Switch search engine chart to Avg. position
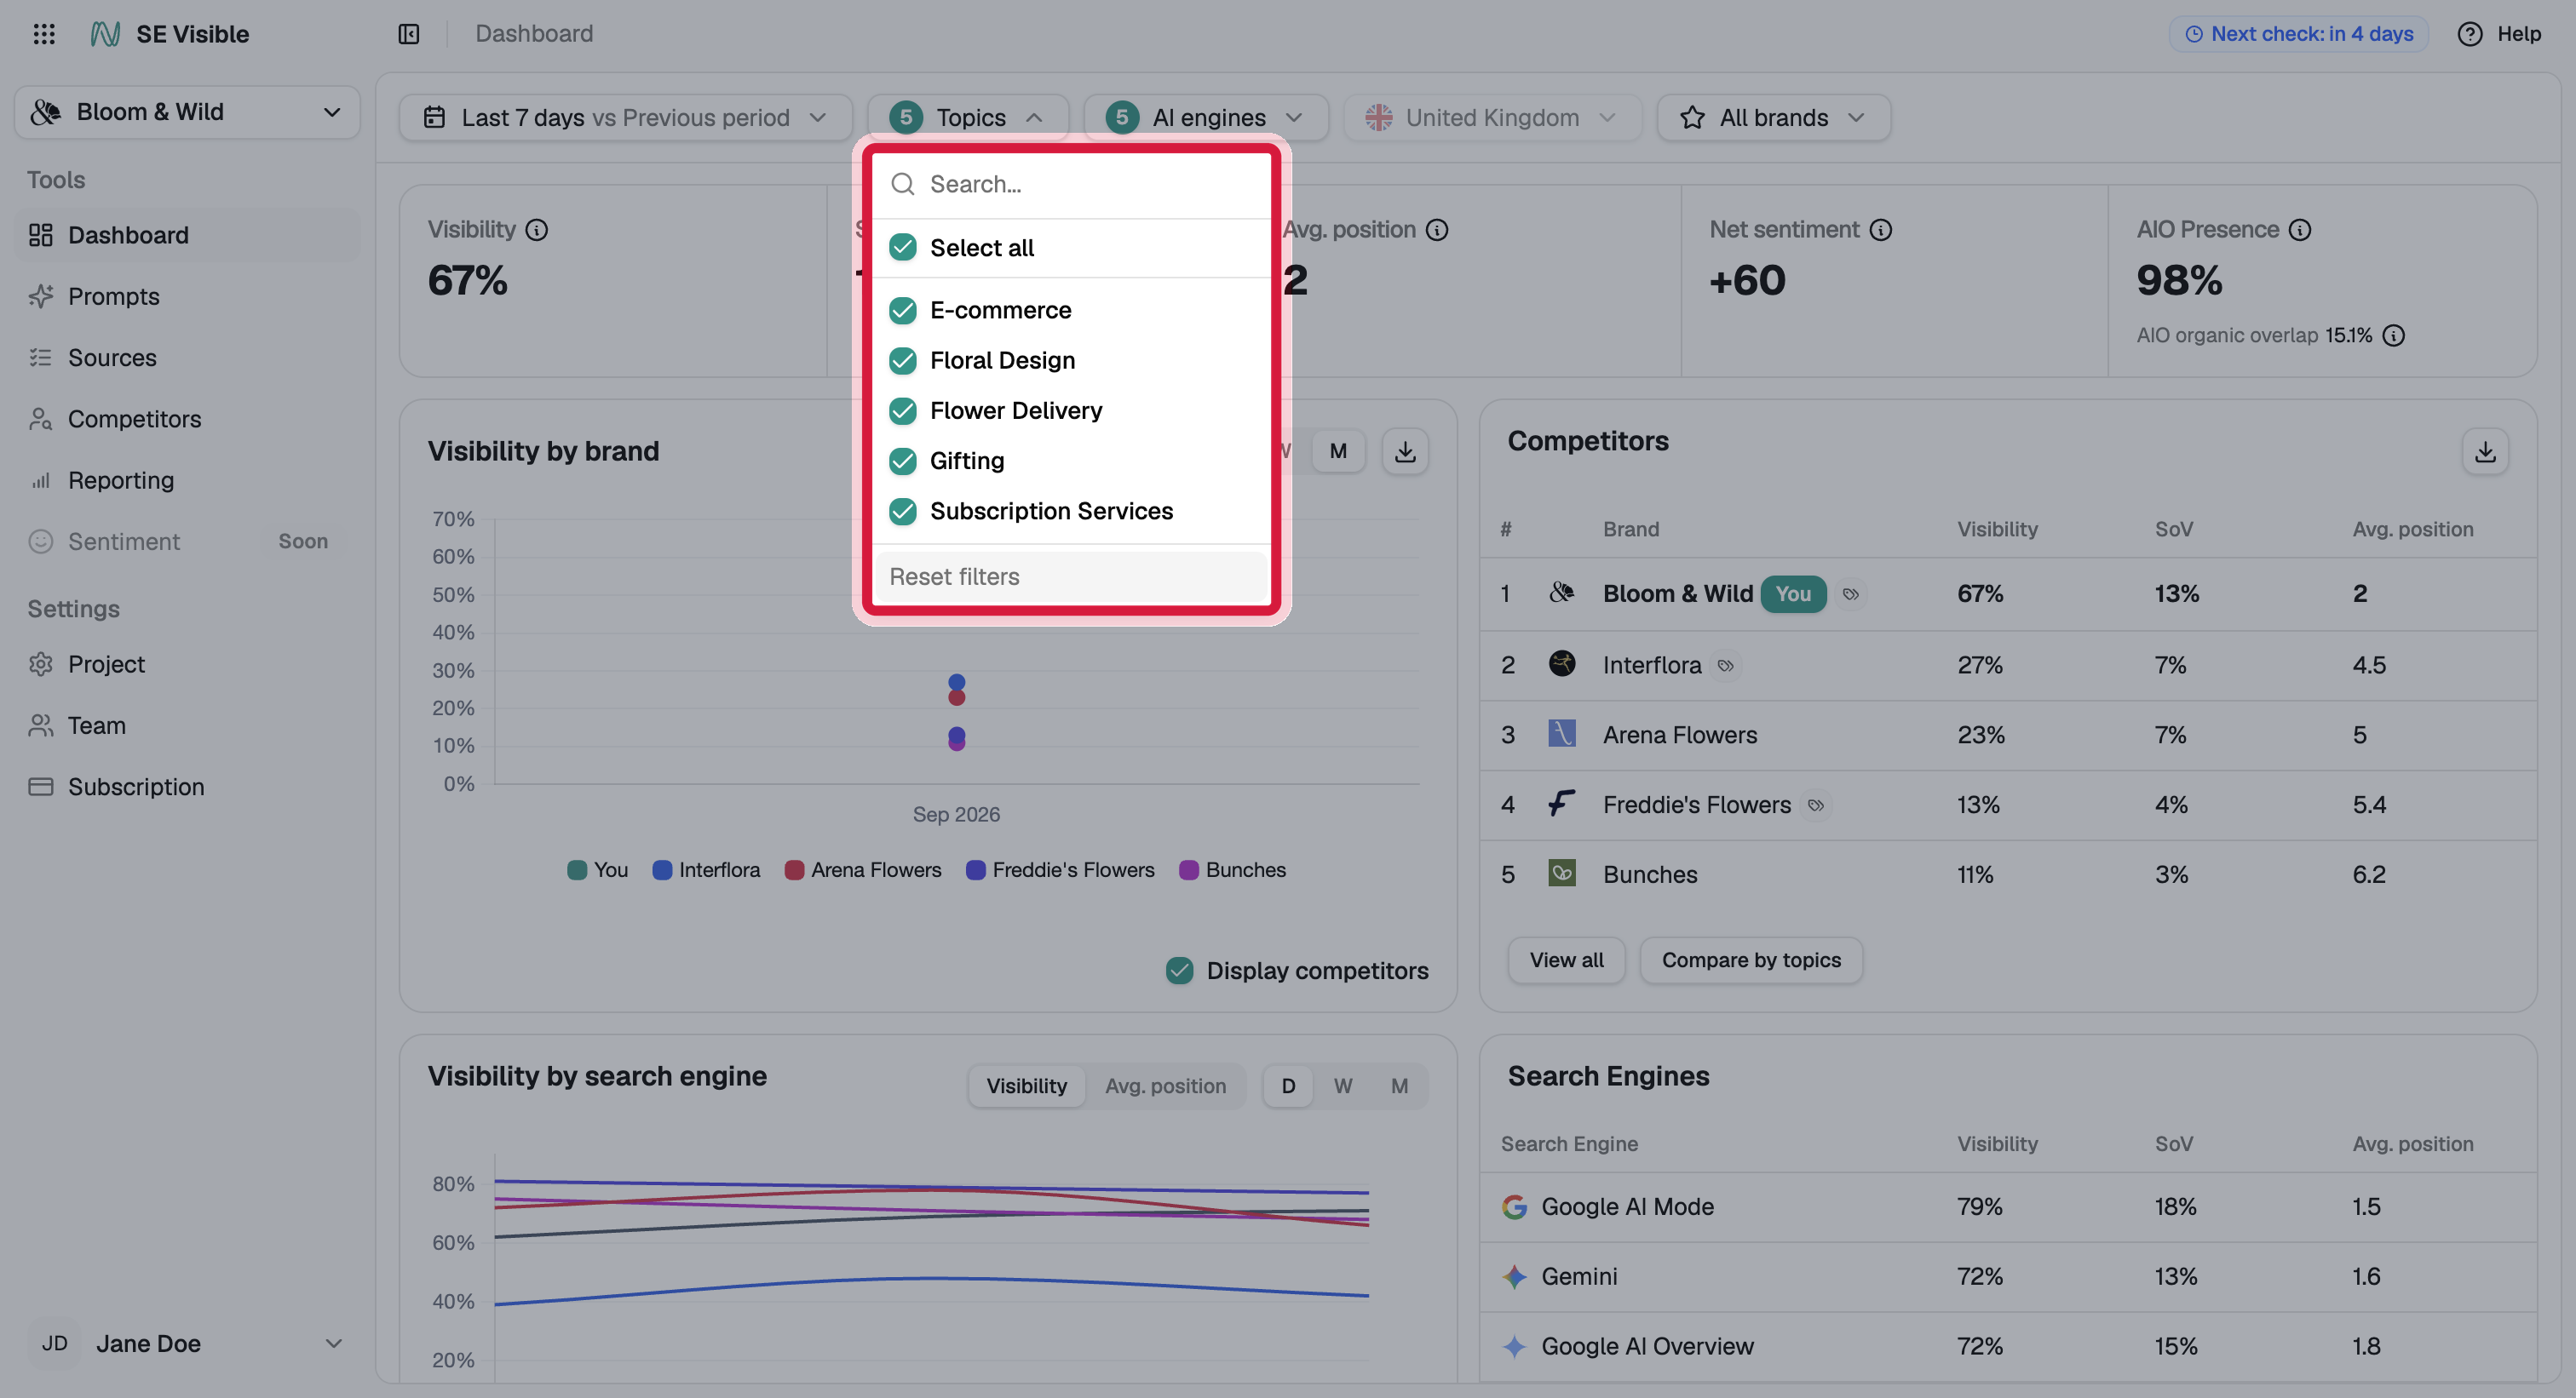The width and height of the screenshot is (2576, 1398). coord(1165,1086)
